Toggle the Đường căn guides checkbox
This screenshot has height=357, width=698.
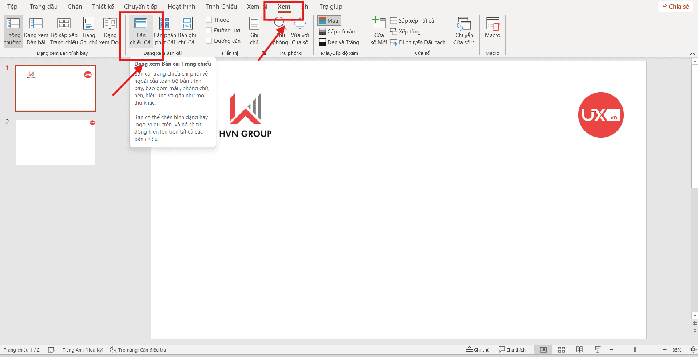(209, 41)
